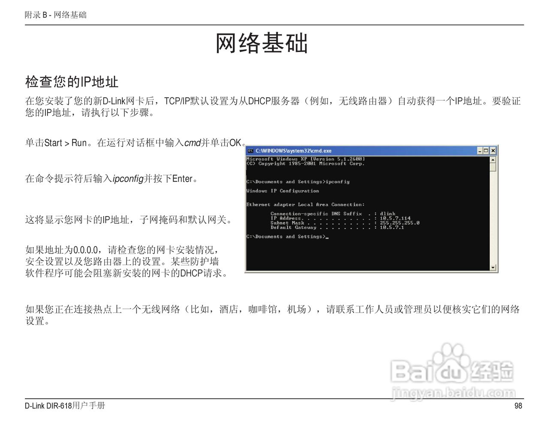Viewport: 549px width, 424px height.
Task: Expand the cmd window via restore button
Action: (x=486, y=150)
